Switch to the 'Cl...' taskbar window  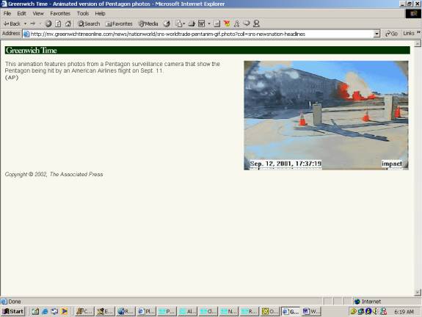coord(208,311)
